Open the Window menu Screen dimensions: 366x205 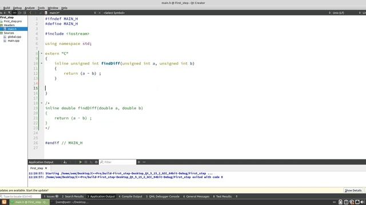pos(53,8)
